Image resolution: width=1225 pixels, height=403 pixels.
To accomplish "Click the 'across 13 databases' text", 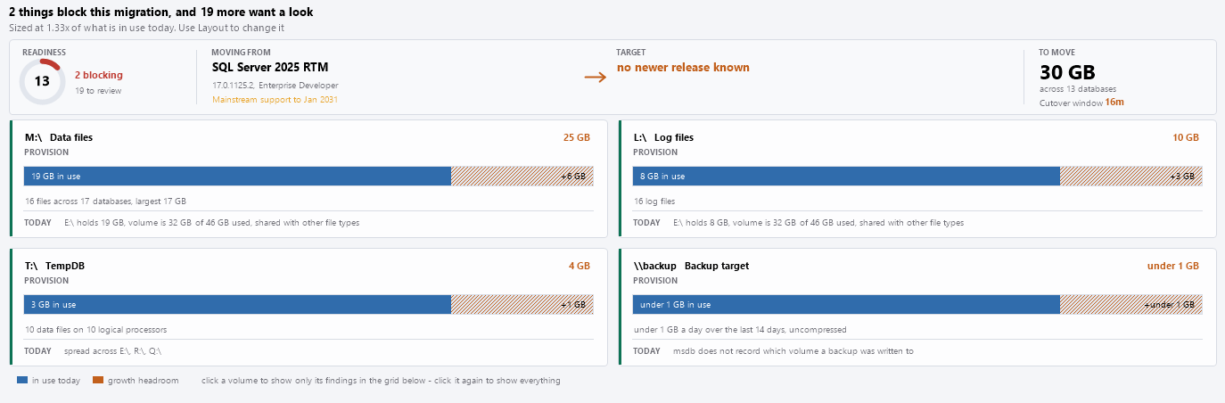I will coord(1078,89).
